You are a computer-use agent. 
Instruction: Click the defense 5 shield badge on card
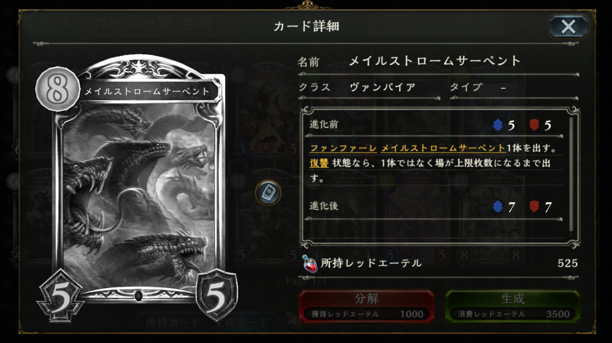[x=216, y=297]
